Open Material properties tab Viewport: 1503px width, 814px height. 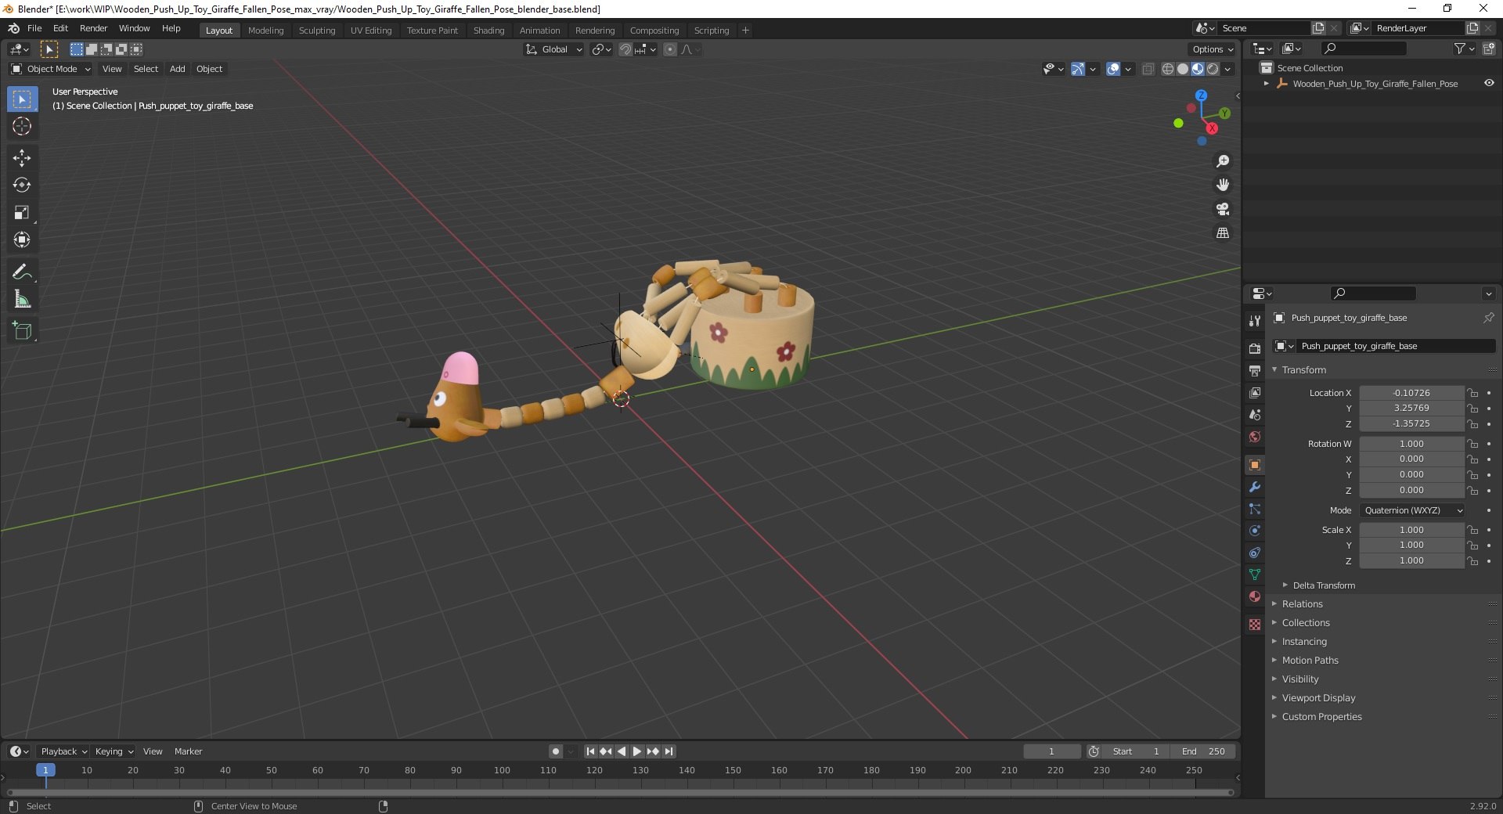pos(1255,596)
